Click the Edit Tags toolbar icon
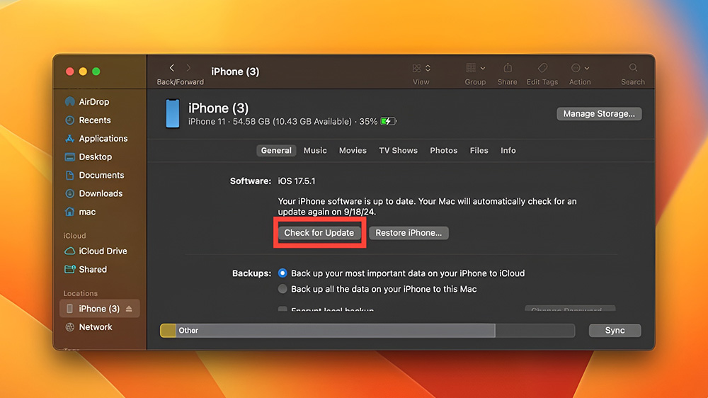Viewport: 708px width, 398px height. (542, 68)
